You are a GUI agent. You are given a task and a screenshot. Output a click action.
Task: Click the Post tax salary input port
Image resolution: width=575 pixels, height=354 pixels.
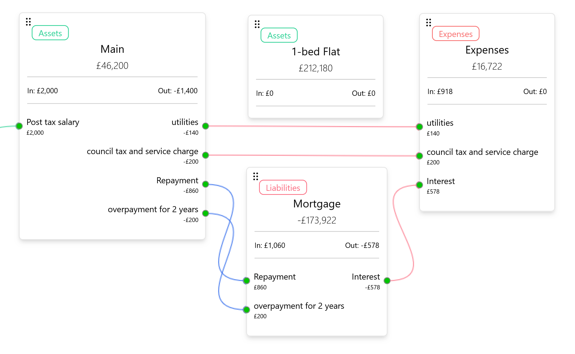point(19,126)
